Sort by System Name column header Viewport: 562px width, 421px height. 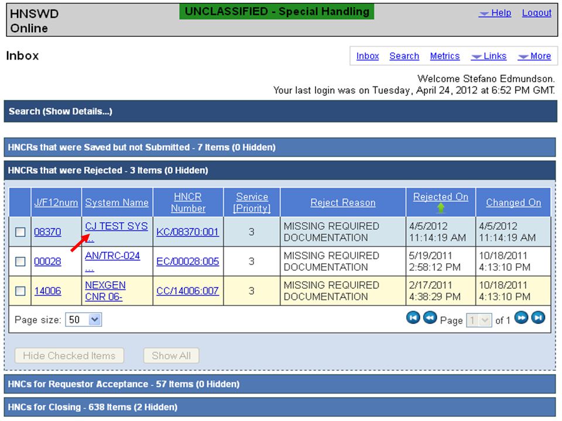pyautogui.click(x=117, y=203)
